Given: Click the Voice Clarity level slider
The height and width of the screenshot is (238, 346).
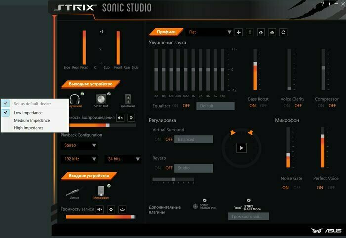Looking at the screenshot, I should 289,69.
